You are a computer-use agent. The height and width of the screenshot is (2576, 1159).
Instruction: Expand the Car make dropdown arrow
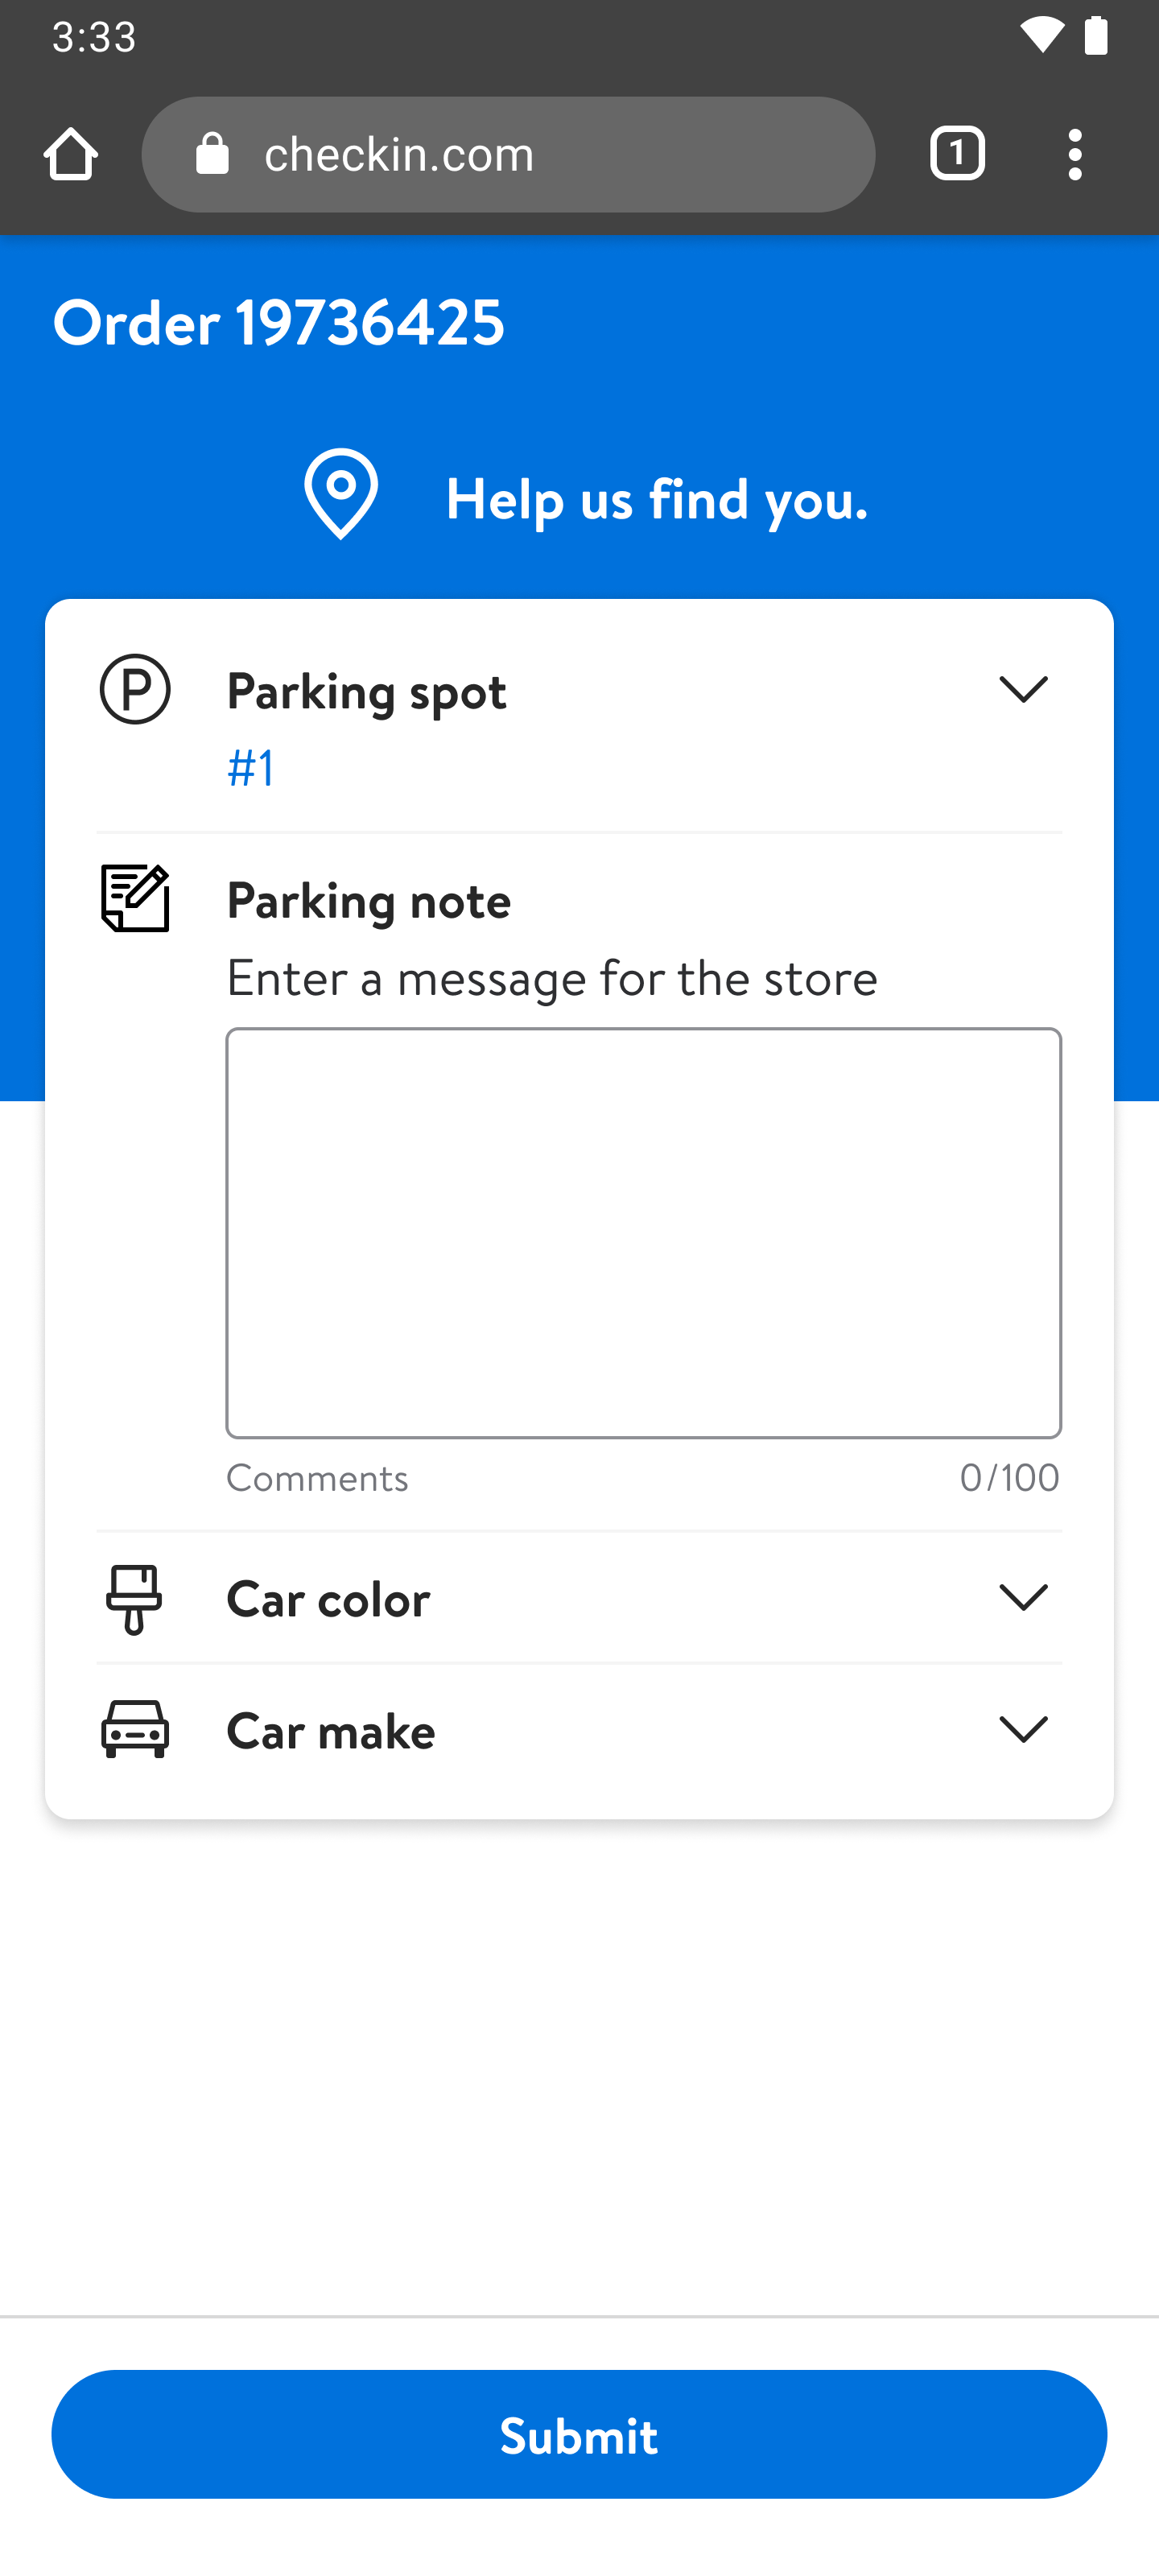(1023, 1730)
